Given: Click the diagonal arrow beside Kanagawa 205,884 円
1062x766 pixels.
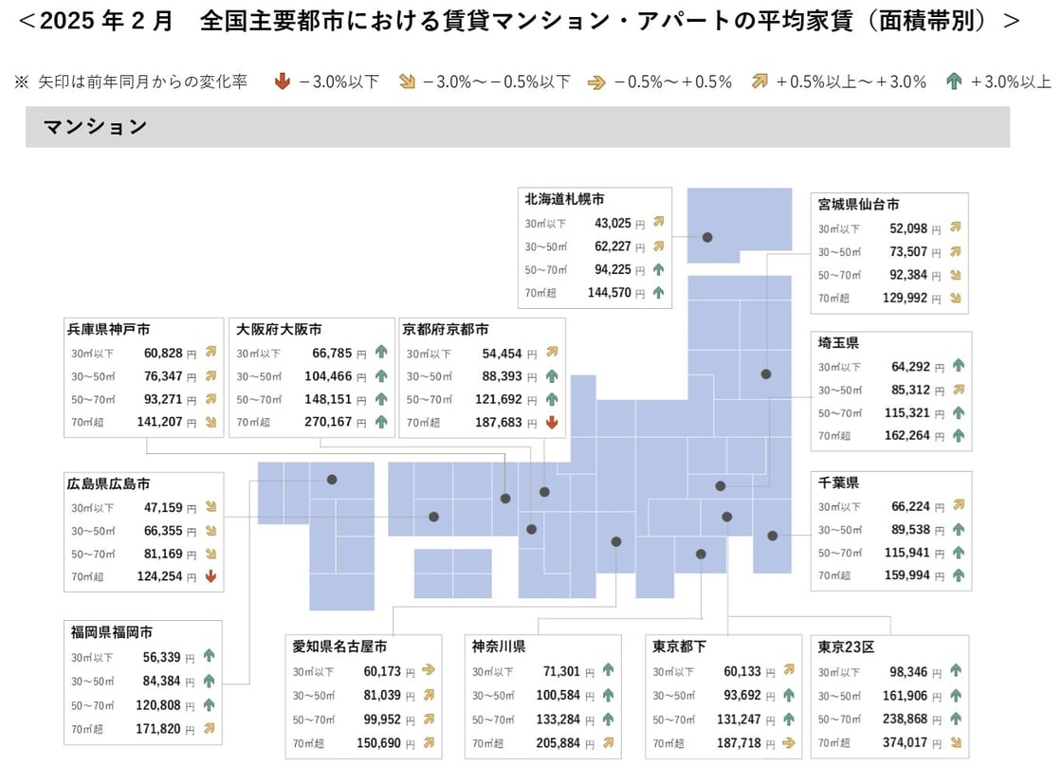Looking at the screenshot, I should click(x=608, y=742).
